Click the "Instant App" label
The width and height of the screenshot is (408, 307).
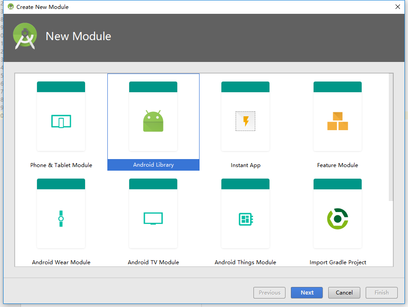click(245, 165)
